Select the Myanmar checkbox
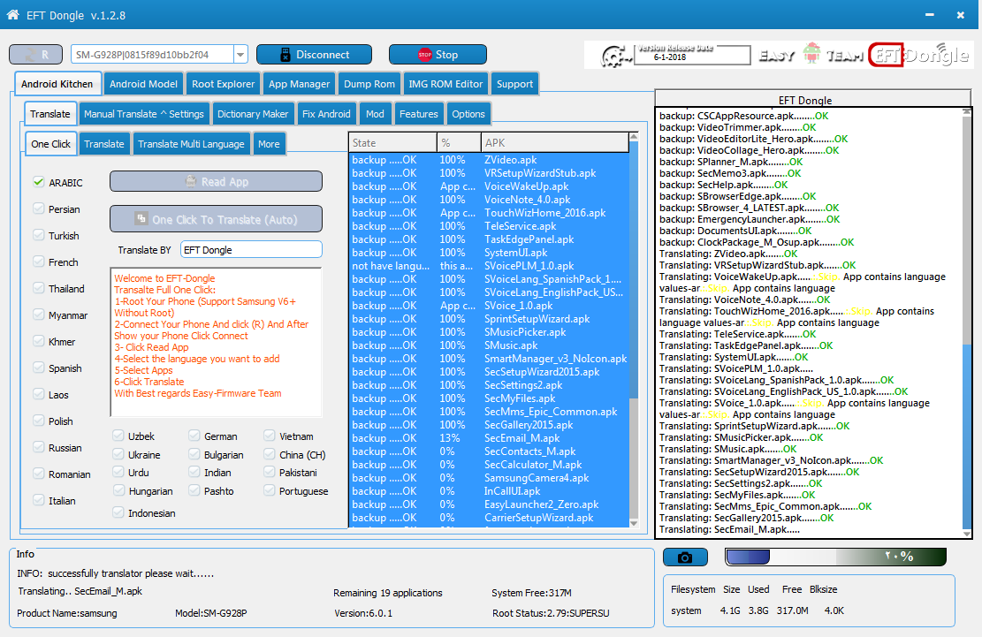This screenshot has width=982, height=637. pos(39,315)
